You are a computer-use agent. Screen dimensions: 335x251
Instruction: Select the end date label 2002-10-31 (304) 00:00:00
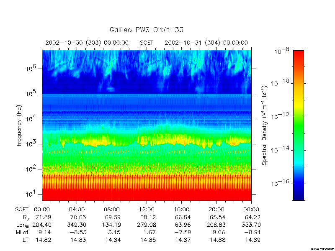206,43
